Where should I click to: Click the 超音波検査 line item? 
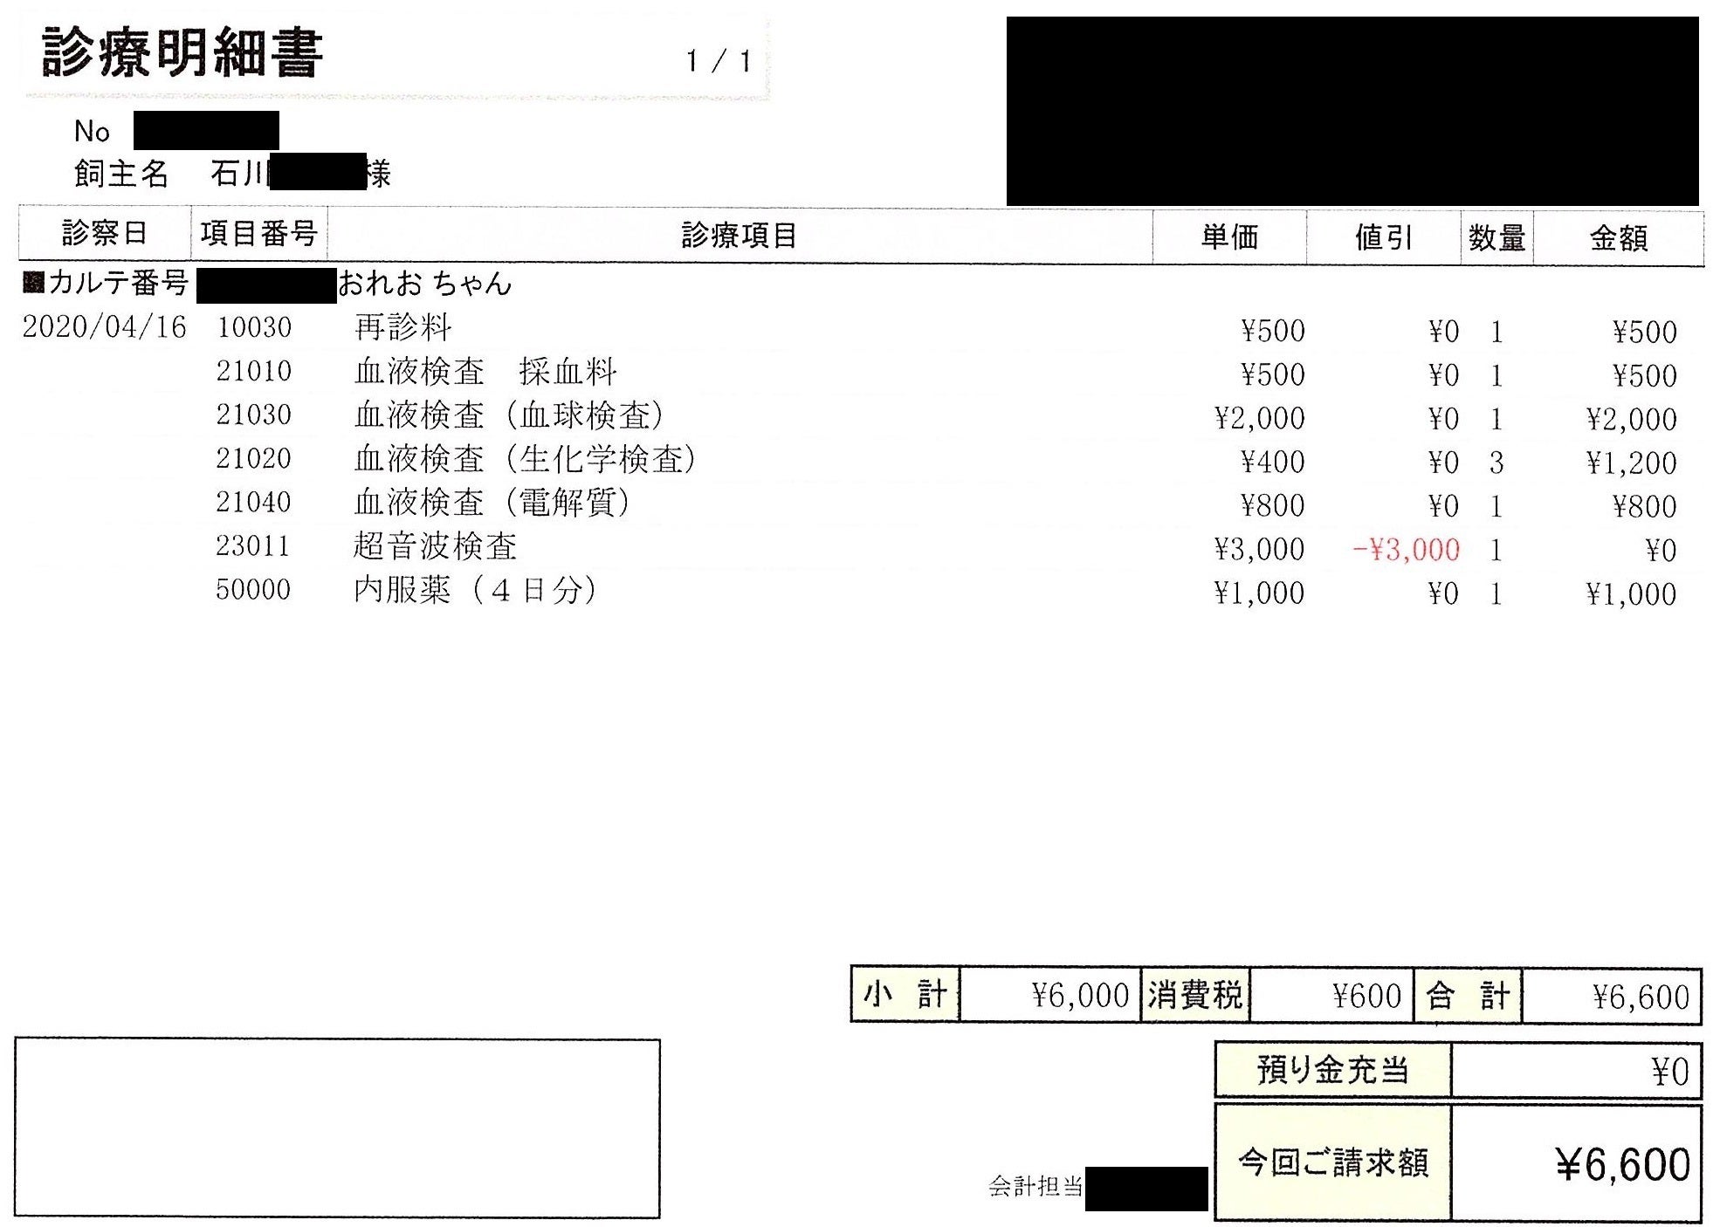435,546
